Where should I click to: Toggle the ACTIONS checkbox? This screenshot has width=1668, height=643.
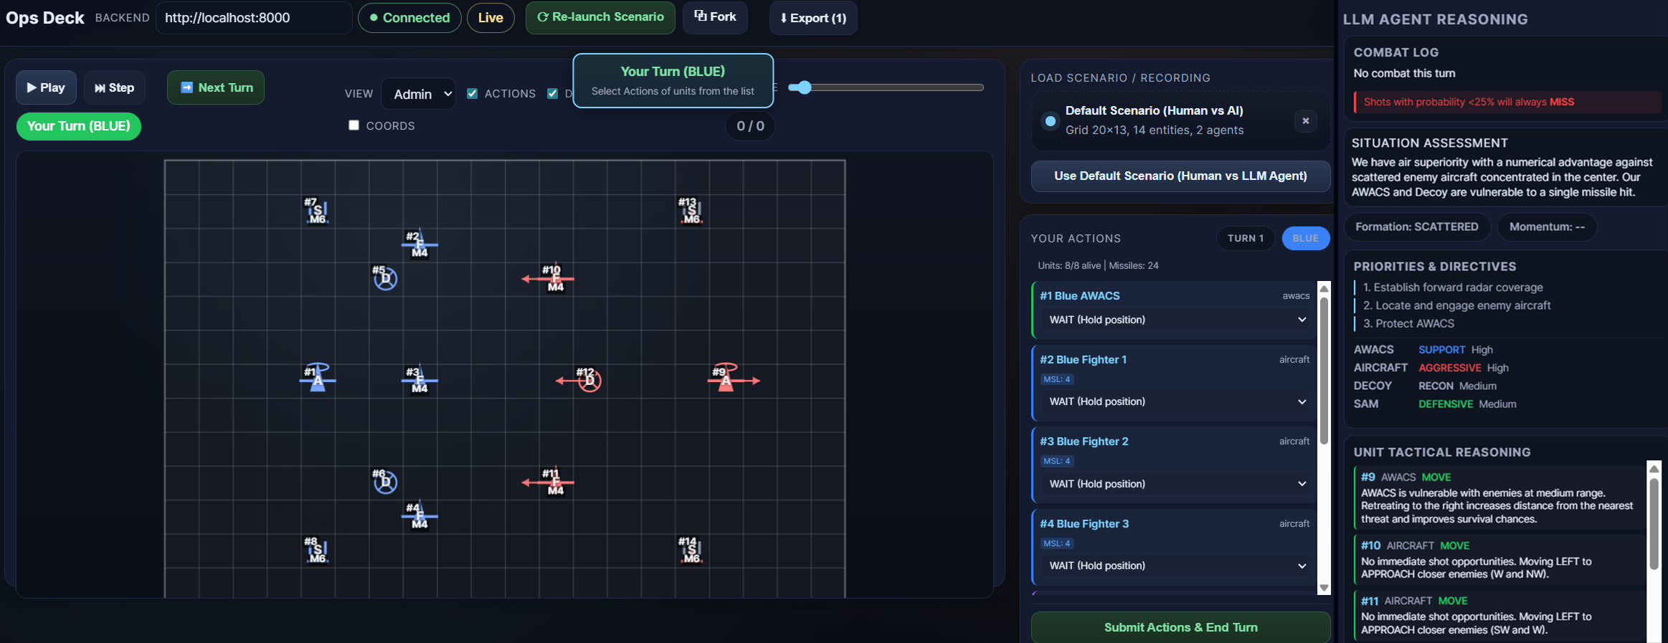click(x=472, y=94)
